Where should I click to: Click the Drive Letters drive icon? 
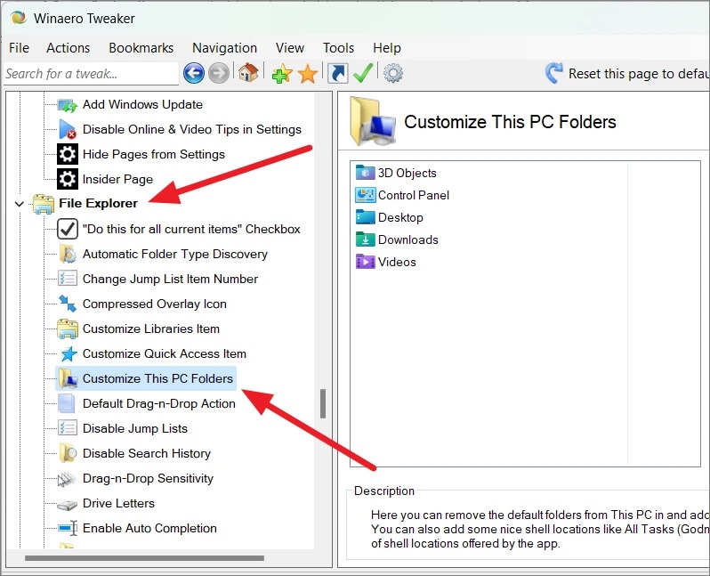pos(68,505)
